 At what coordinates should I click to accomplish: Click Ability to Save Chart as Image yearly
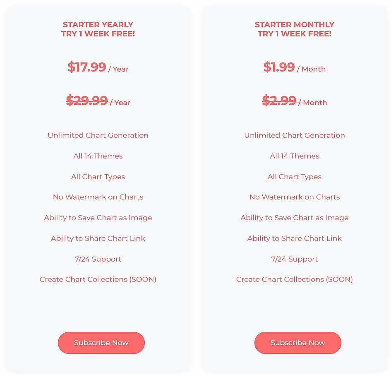pyautogui.click(x=98, y=218)
